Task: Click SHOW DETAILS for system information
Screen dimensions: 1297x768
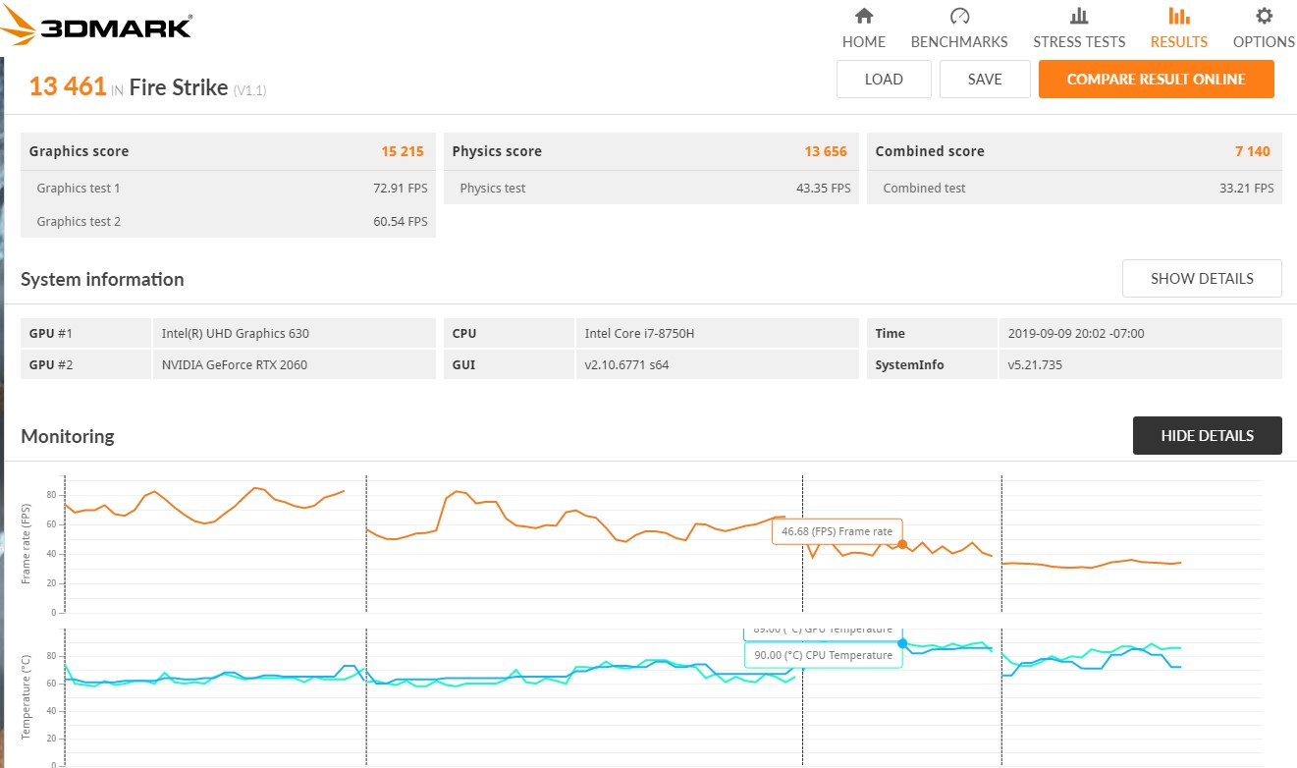Action: (x=1202, y=279)
